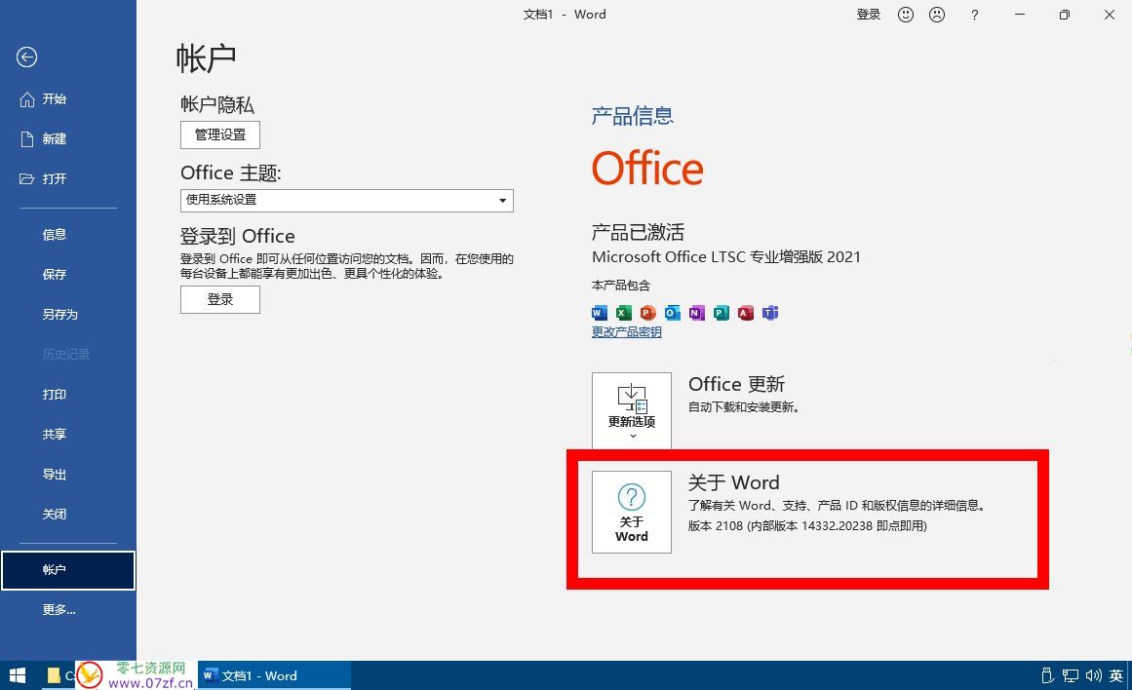The image size is (1132, 690).
Task: Click the back arrow in the sidebar
Action: pos(26,57)
